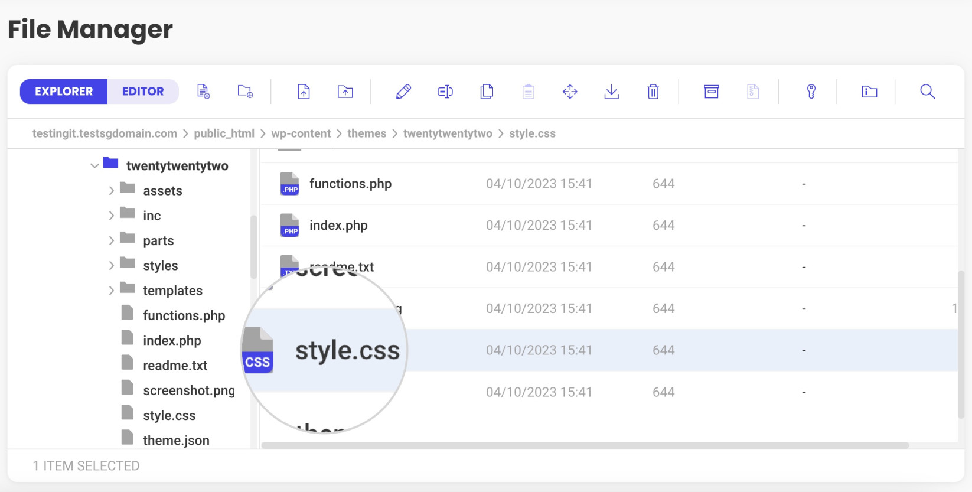972x492 pixels.
Task: Expand the parts folder
Action: tap(111, 240)
